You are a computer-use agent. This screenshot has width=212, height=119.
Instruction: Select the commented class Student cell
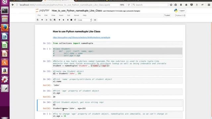[117, 52]
